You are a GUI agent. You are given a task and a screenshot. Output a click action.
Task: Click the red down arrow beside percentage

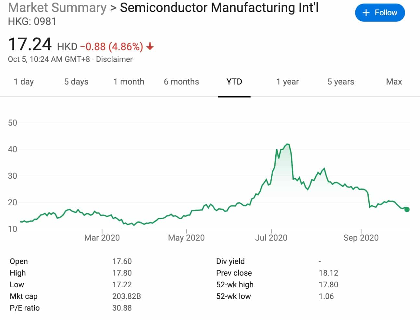tap(150, 47)
